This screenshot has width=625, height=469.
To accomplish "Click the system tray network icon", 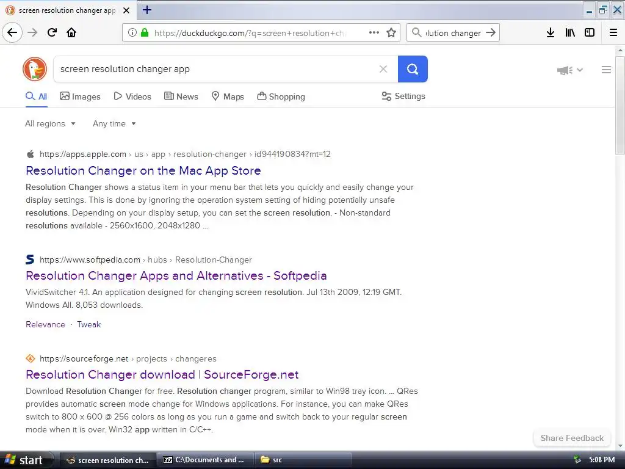I will tap(577, 460).
